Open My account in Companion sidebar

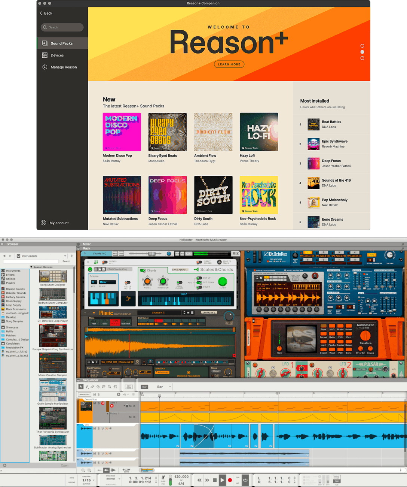point(55,223)
